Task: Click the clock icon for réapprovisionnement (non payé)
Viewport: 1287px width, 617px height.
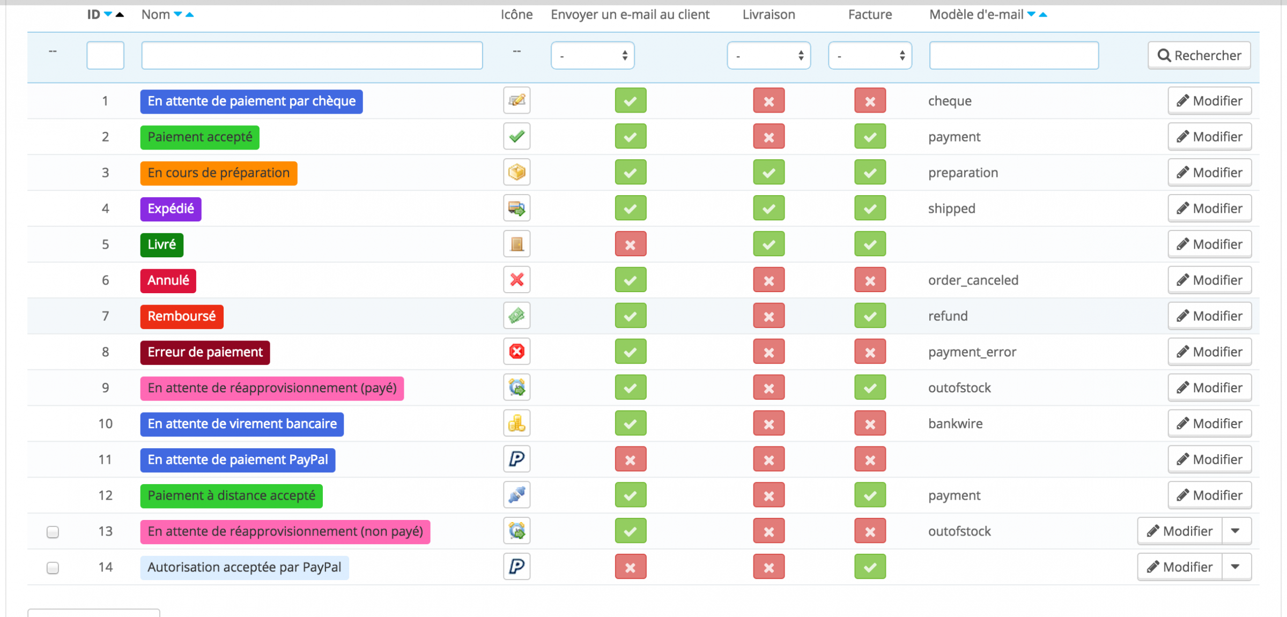Action: [516, 531]
